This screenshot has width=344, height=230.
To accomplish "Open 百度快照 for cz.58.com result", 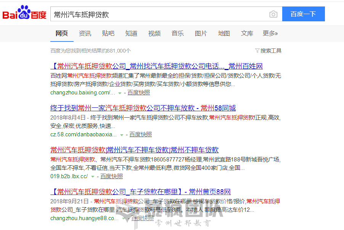I will [x=141, y=134].
